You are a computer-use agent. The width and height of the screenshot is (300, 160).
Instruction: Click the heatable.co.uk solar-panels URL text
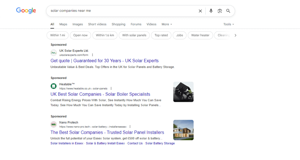coord(83,89)
